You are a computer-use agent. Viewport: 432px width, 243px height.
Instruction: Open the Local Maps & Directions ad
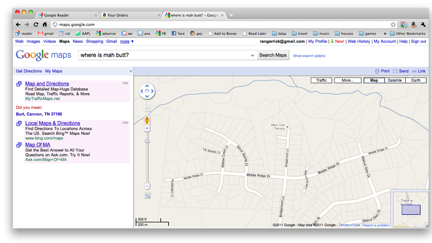point(53,123)
